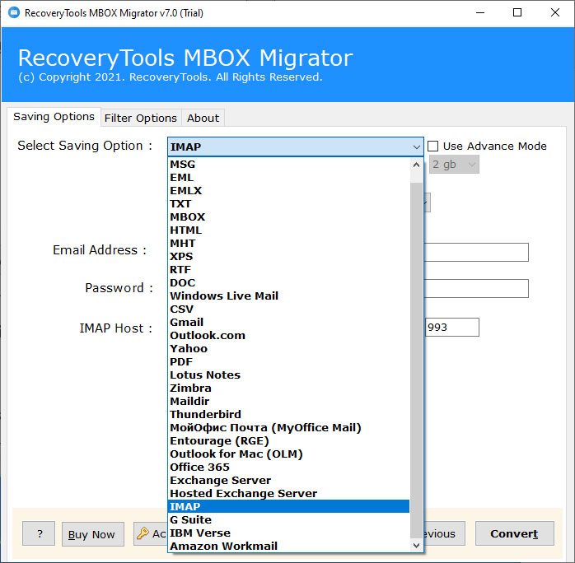Click the dropdown list scrollbar thumb
The height and width of the screenshot is (563, 575).
pos(416,361)
